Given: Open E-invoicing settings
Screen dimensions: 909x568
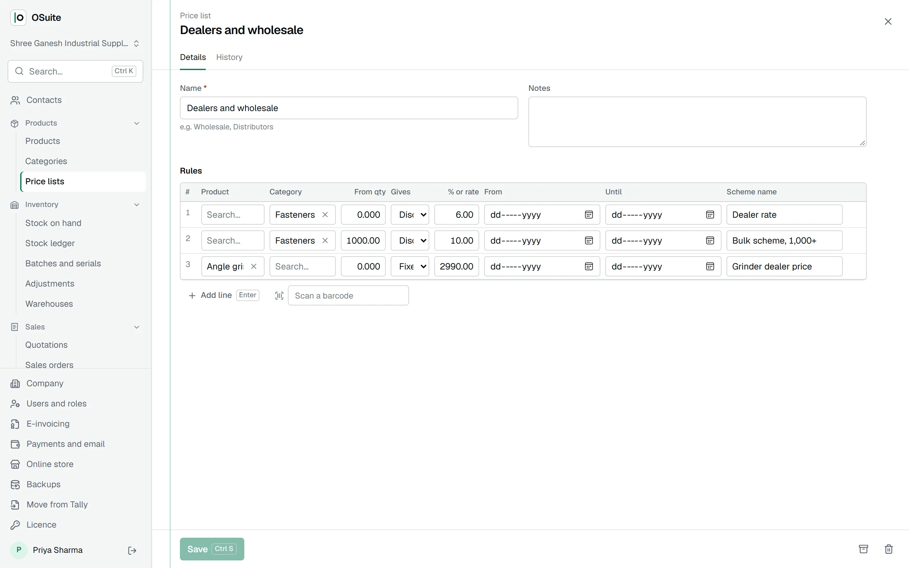Looking at the screenshot, I should click(76, 424).
